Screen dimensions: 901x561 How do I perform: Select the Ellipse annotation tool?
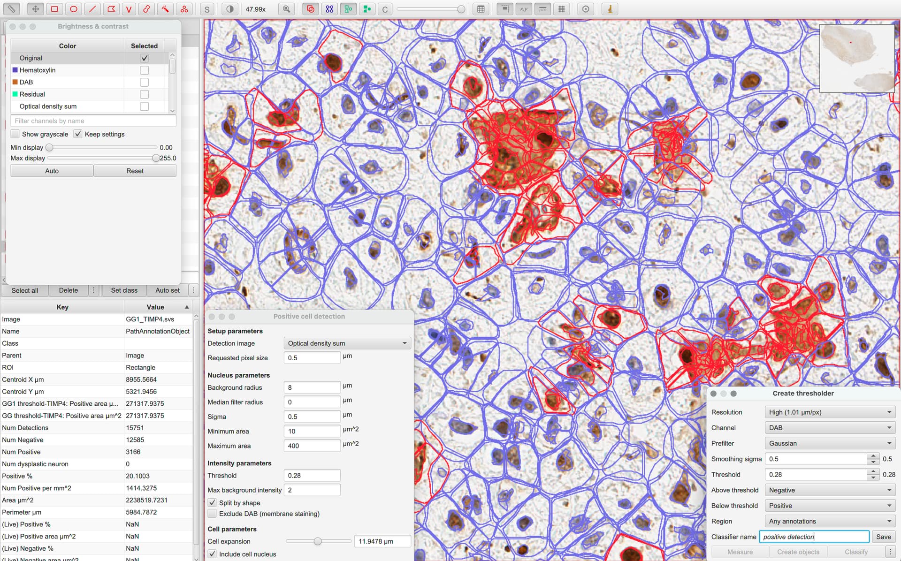[x=73, y=8]
